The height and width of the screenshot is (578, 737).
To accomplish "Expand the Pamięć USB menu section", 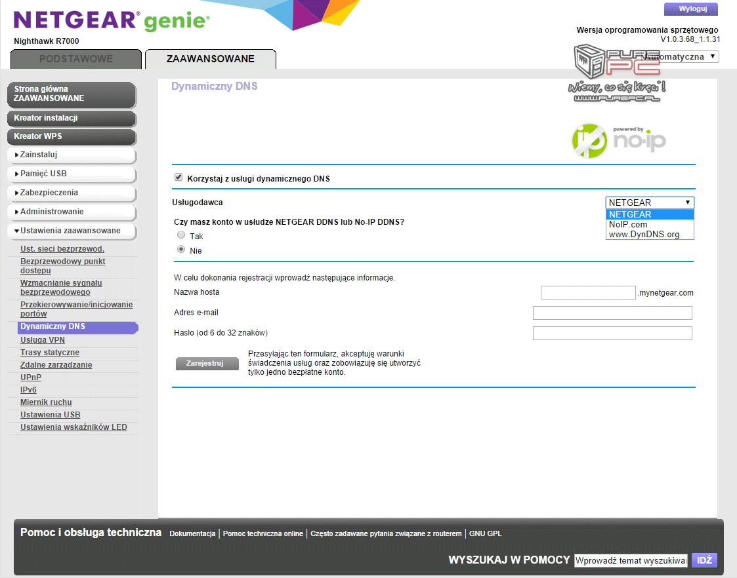I will pyautogui.click(x=72, y=174).
